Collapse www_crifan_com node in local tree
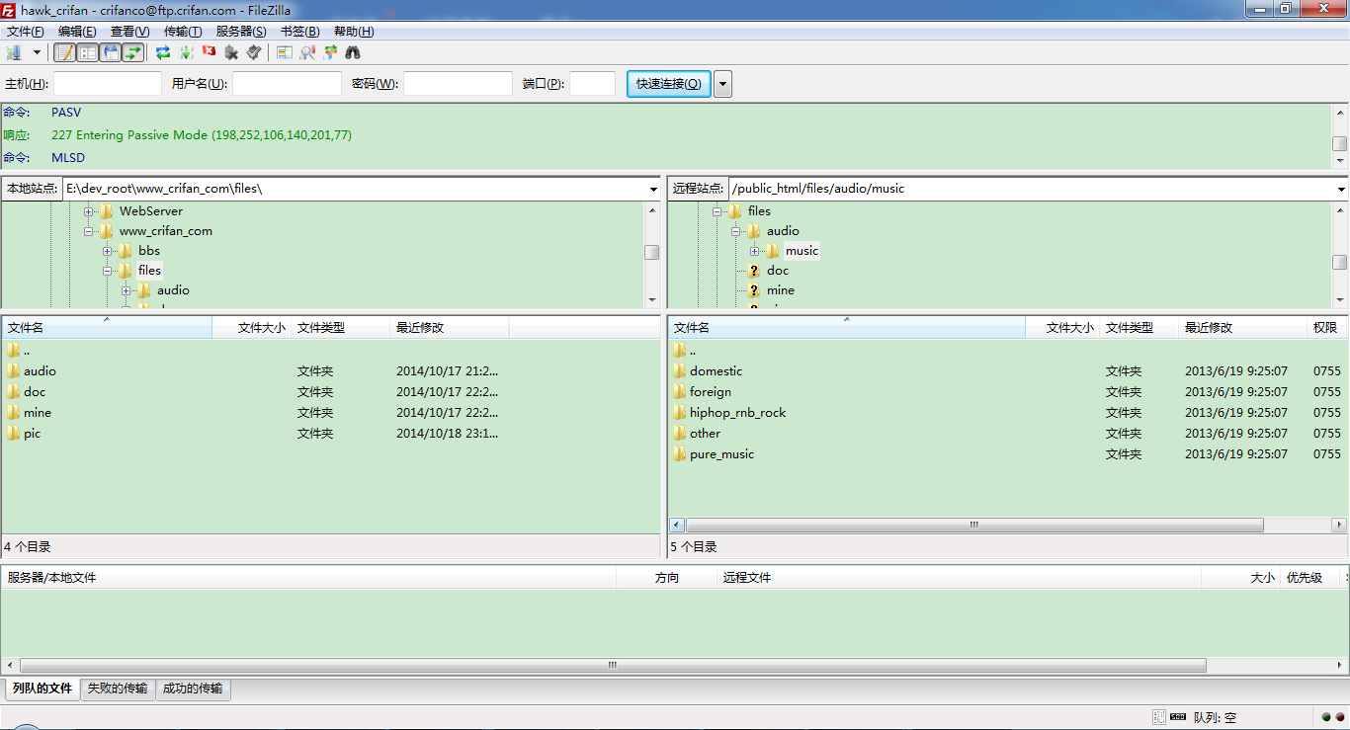This screenshot has width=1350, height=730. pyautogui.click(x=89, y=231)
